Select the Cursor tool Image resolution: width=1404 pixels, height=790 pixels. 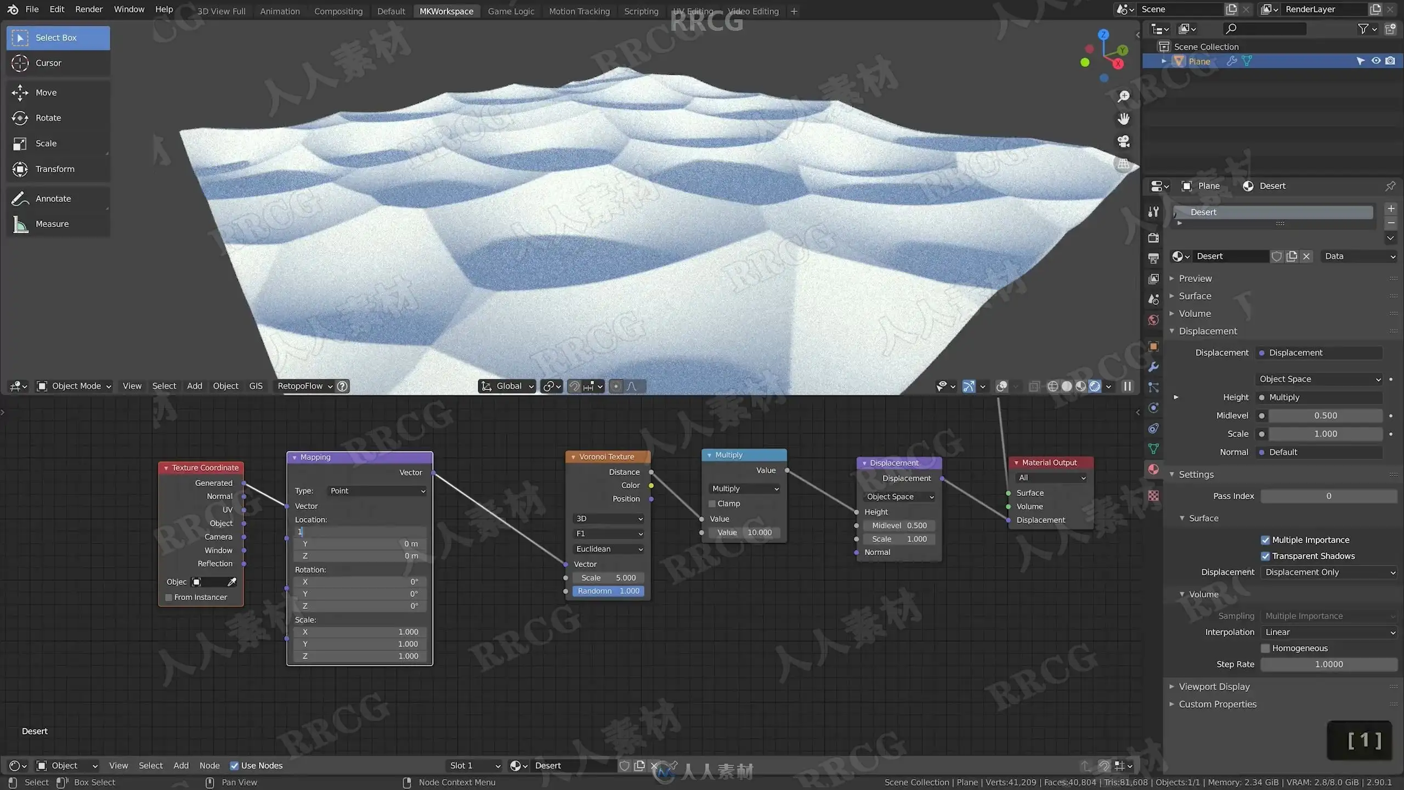pyautogui.click(x=58, y=63)
